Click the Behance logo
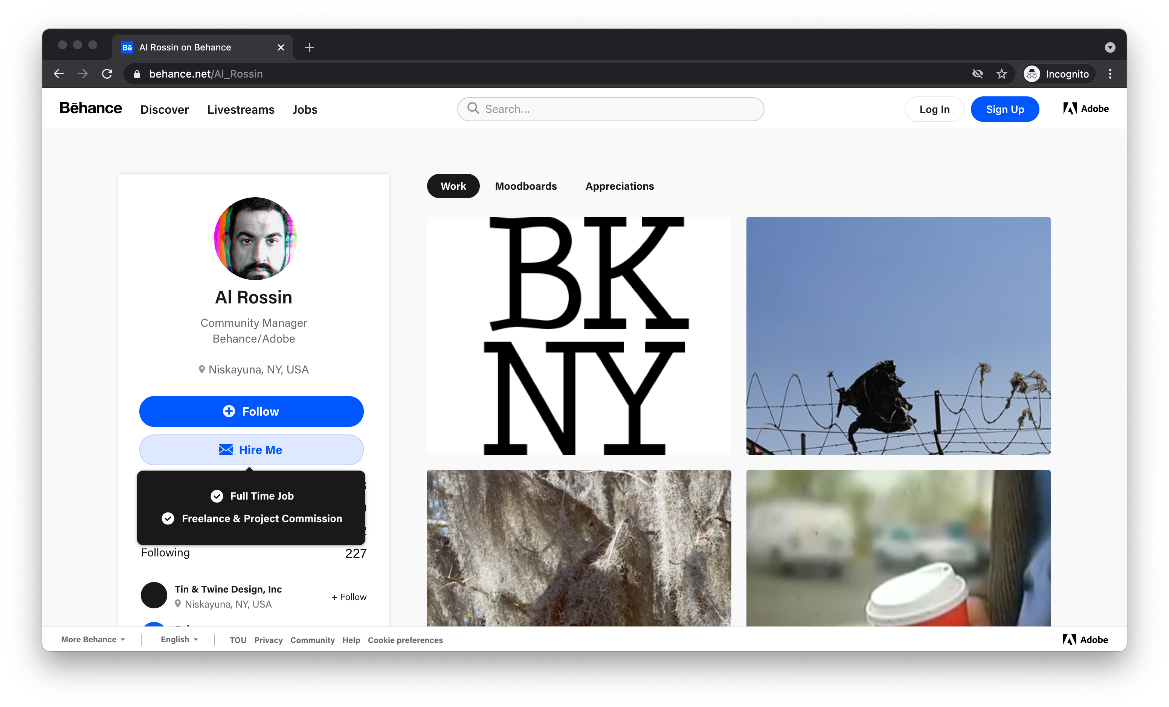The image size is (1169, 707). click(91, 108)
